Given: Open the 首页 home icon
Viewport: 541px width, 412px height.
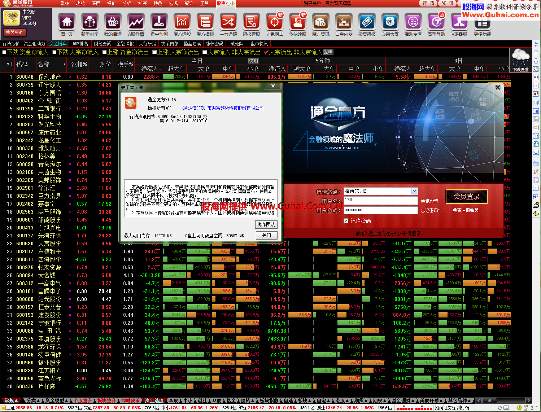Looking at the screenshot, I should tap(67, 22).
